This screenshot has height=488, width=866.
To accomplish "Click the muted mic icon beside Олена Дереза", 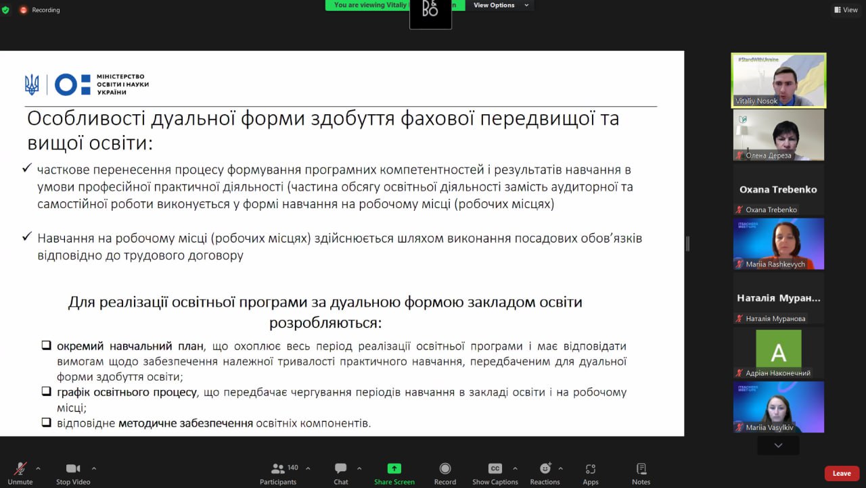I will 740,155.
